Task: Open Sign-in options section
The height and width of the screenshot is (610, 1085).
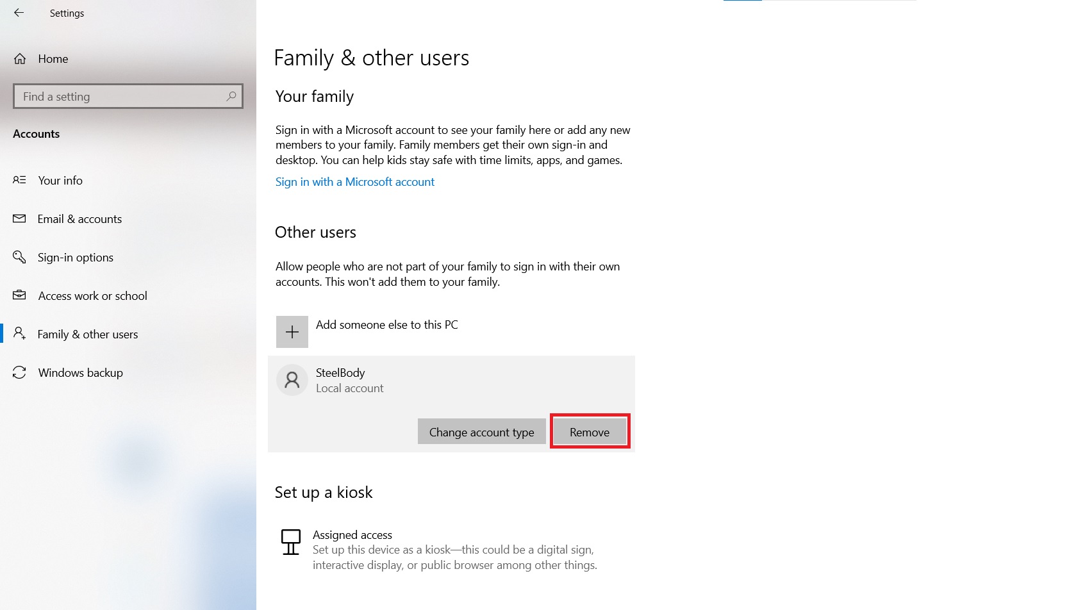Action: [x=76, y=258]
